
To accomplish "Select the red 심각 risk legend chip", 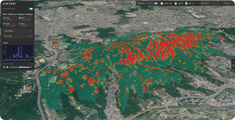I will (26, 25).
